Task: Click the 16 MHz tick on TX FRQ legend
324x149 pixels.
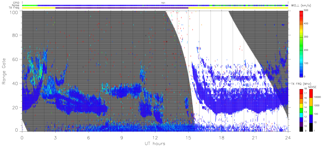Action: (305, 99)
